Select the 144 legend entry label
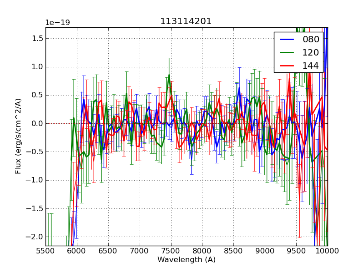Screen dimensions: 364x273 point(311,66)
